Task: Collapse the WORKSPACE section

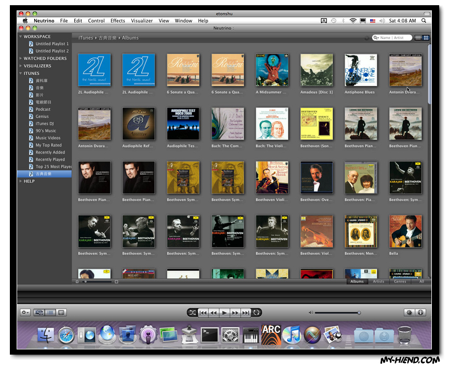Action: (21, 37)
